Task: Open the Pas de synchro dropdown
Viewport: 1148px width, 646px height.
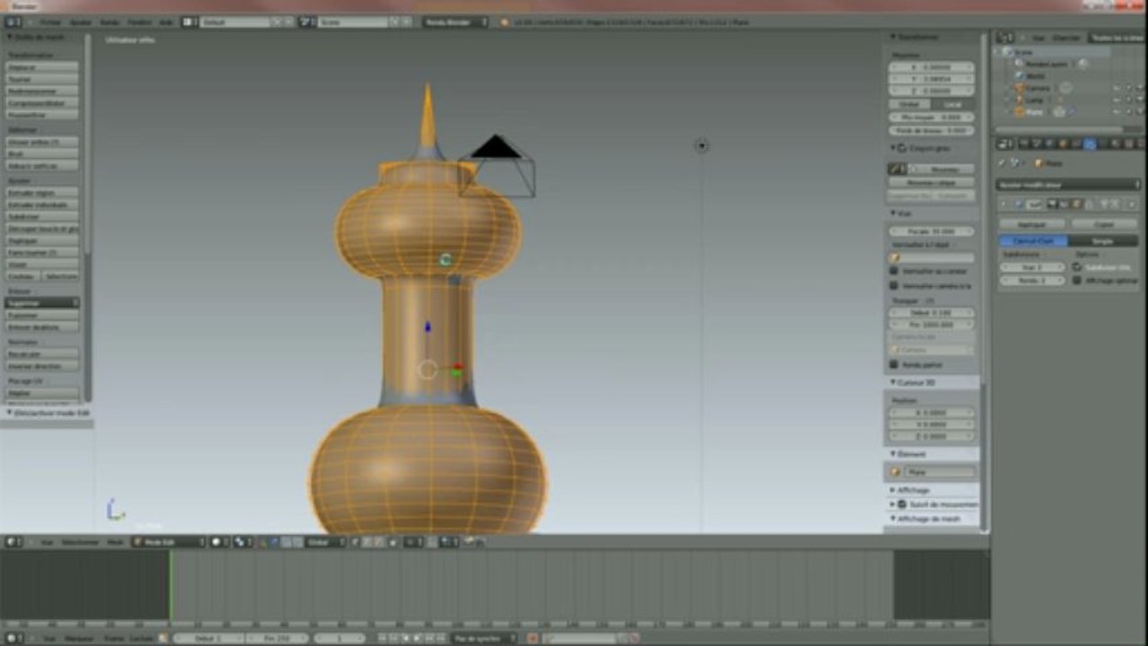Action: click(x=485, y=638)
